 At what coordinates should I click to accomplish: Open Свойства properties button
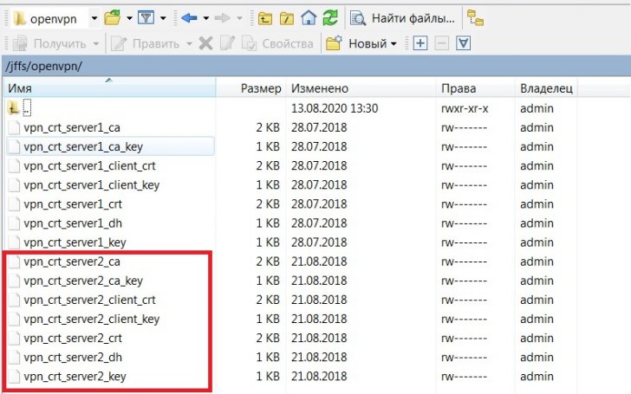[277, 43]
